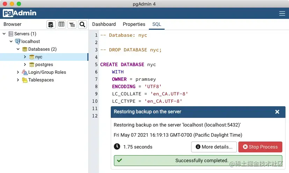Click line number 1 in the gutter
This screenshot has height=173, width=289.
point(96,35)
